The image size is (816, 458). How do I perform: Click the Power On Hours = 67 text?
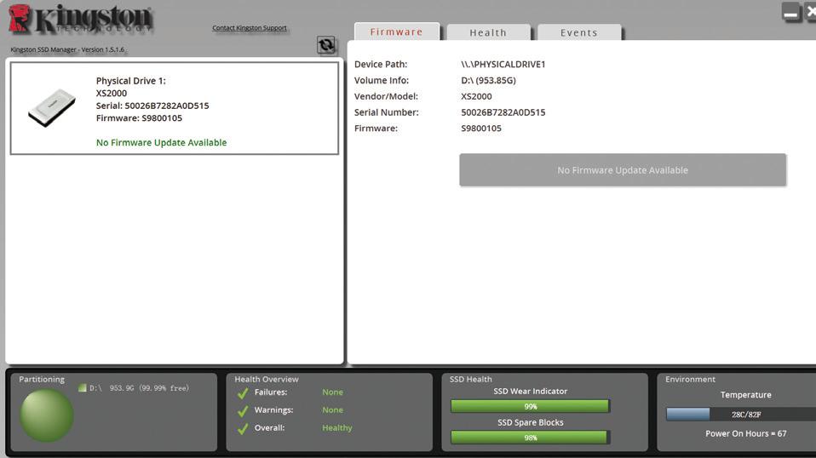click(746, 433)
